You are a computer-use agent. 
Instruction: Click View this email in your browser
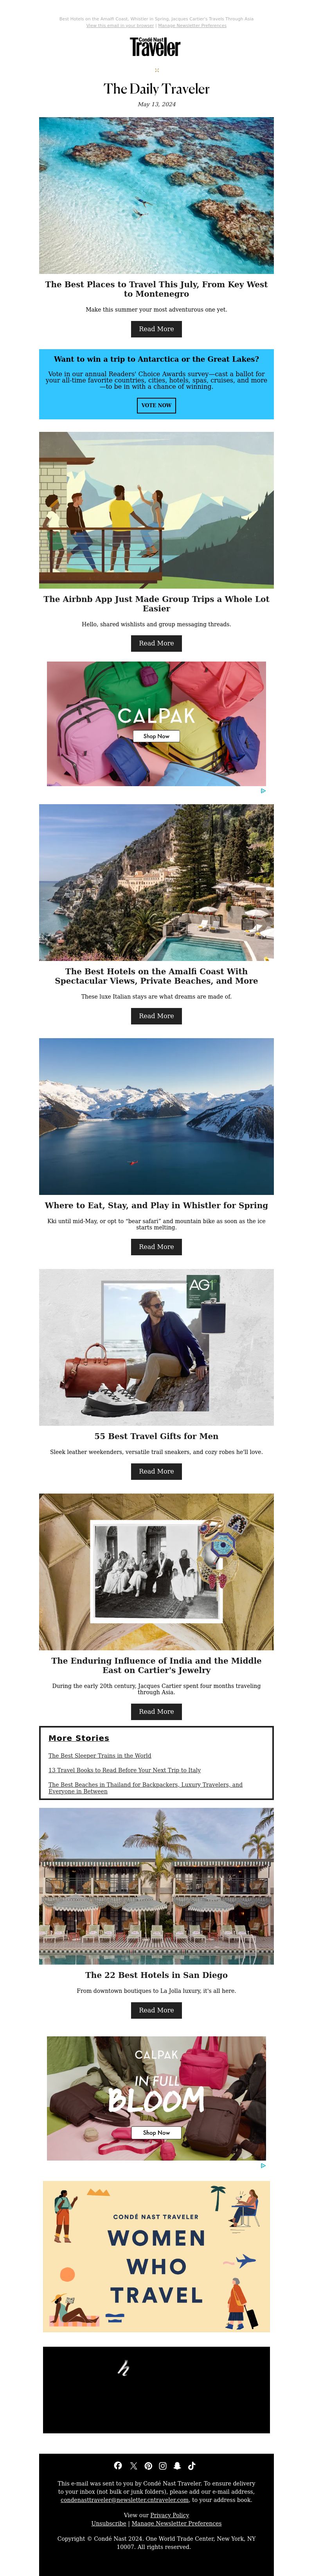coord(121,26)
